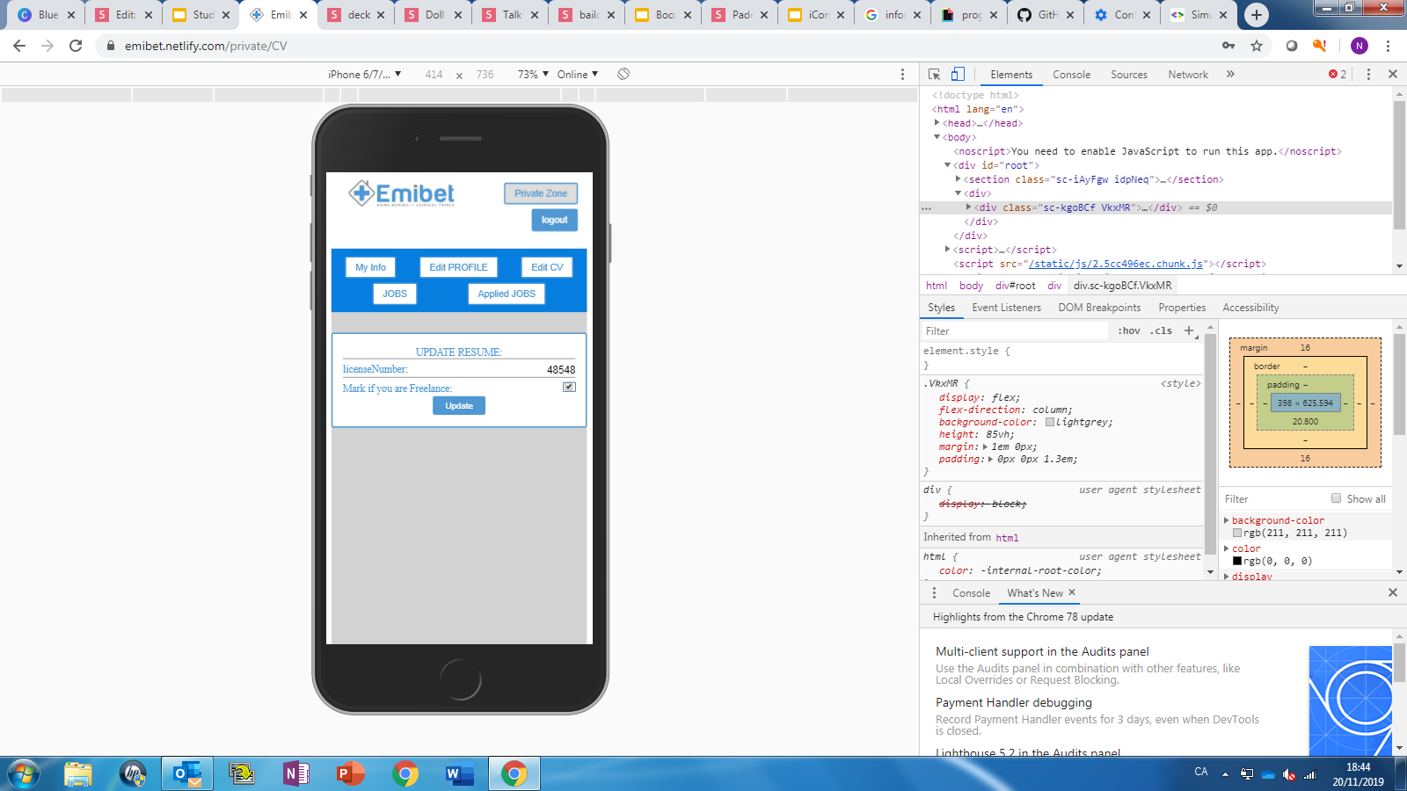Switch to the Console panel tab

point(1071,75)
